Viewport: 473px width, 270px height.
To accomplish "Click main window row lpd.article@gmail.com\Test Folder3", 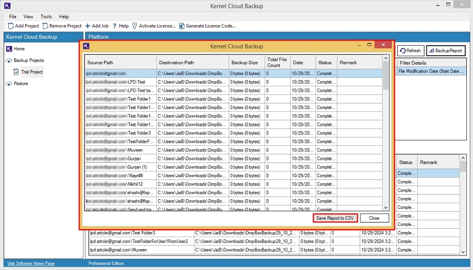I will pyautogui.click(x=274, y=233).
